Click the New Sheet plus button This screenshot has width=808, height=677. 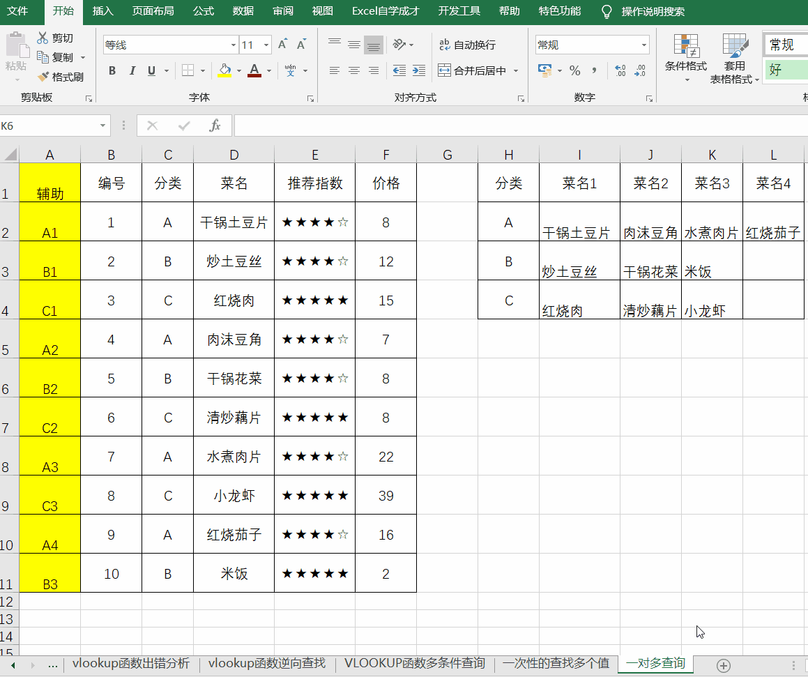pyautogui.click(x=724, y=666)
